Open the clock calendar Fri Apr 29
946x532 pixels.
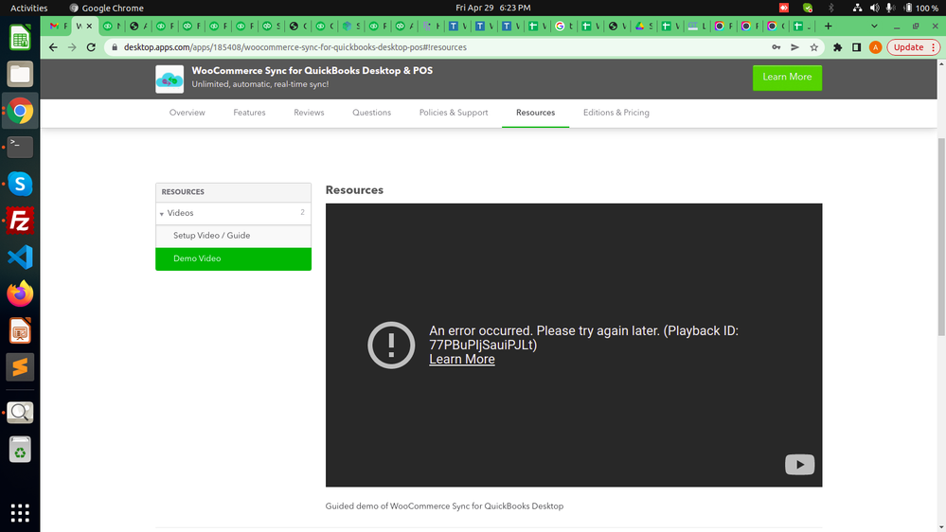[x=493, y=8]
